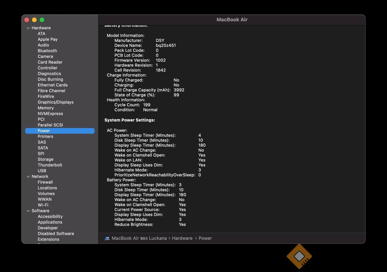
Task: Select Memory in Hardware list
Action: coord(46,108)
